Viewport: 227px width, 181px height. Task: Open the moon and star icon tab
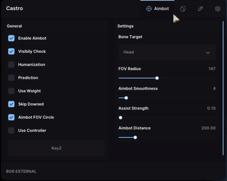pyautogui.click(x=183, y=9)
